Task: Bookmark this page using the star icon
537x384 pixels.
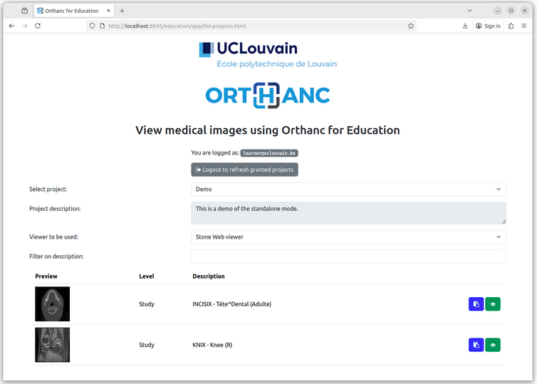Action: (x=411, y=26)
